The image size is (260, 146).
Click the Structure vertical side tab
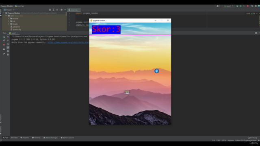(x=1, y=118)
